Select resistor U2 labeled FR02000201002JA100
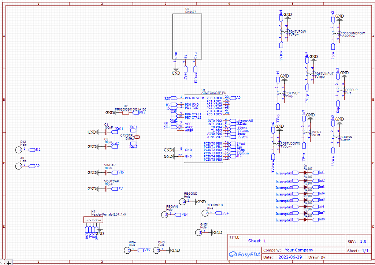The height and width of the screenshot is (265, 375). click(x=126, y=113)
